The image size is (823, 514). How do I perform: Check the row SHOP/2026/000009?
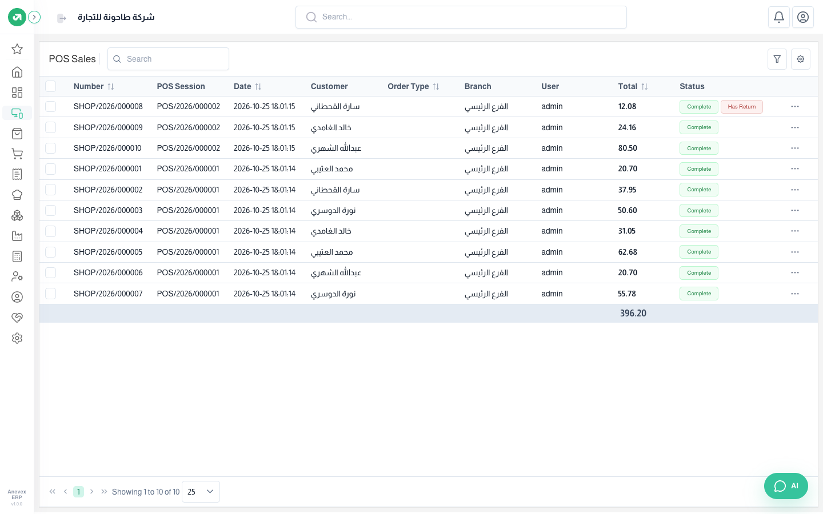(51, 127)
